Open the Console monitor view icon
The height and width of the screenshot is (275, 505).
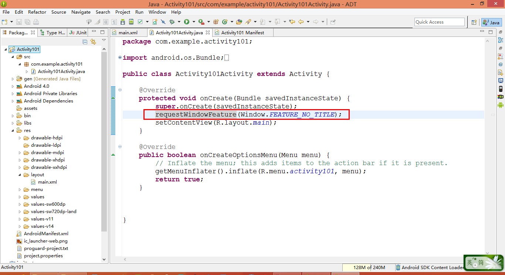click(x=501, y=80)
